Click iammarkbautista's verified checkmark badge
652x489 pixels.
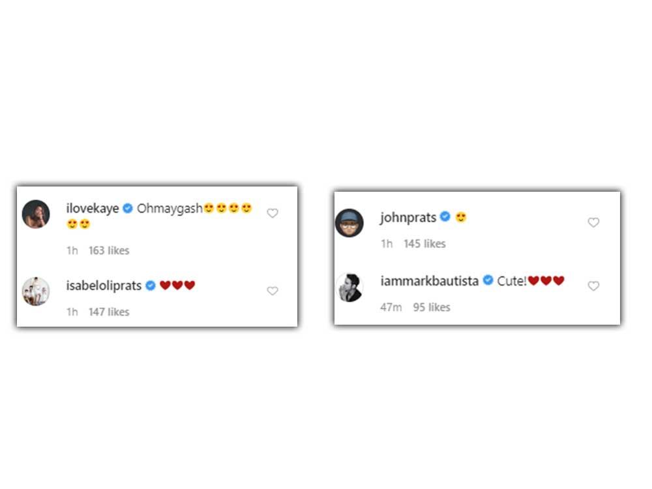click(488, 280)
